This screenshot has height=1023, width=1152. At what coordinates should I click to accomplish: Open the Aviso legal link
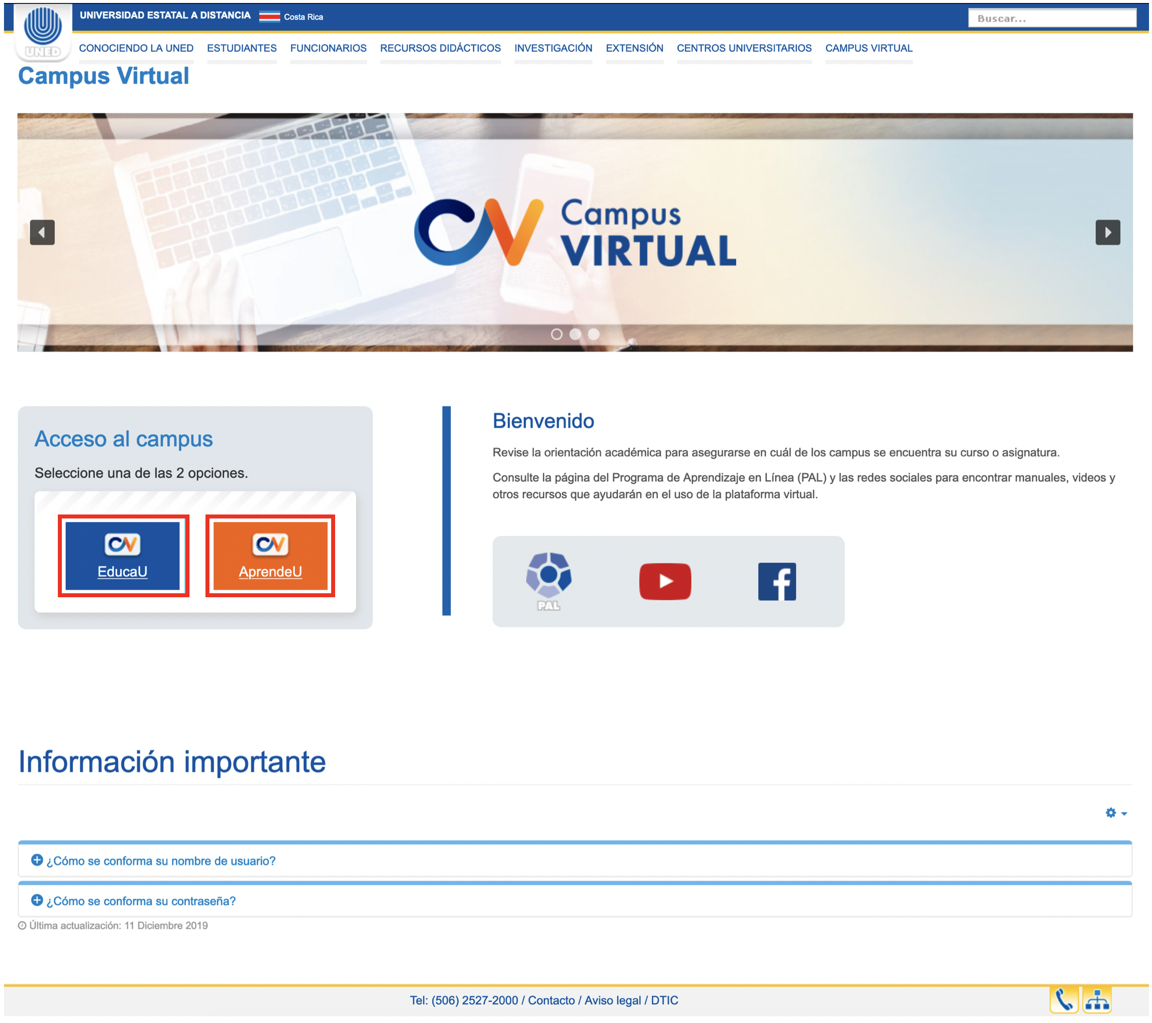click(612, 1000)
